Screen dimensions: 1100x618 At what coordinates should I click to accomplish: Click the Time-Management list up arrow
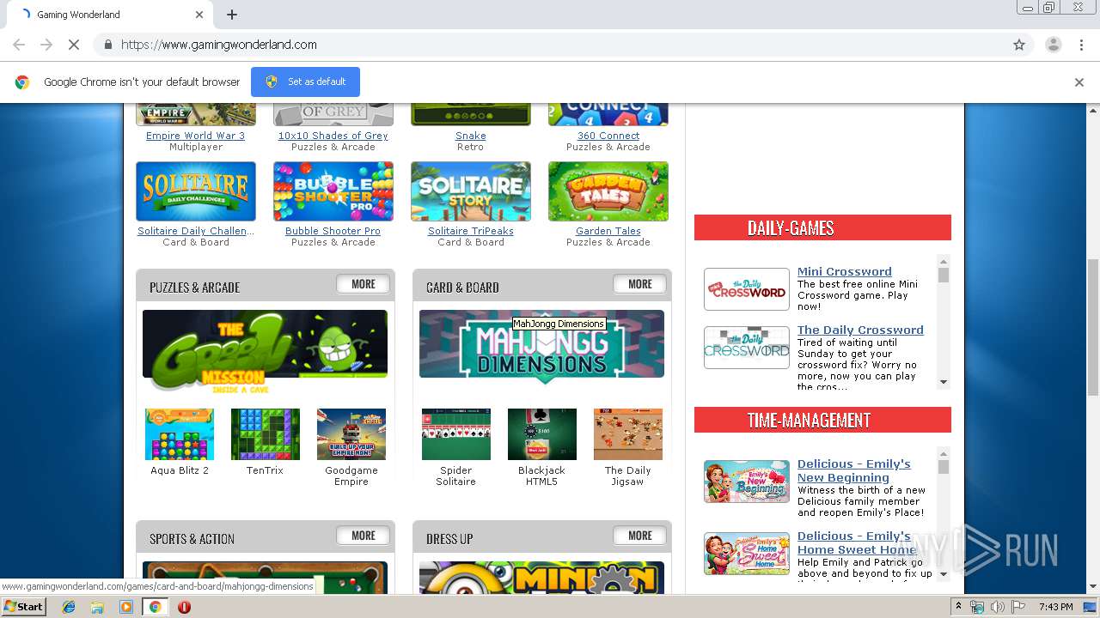(944, 454)
